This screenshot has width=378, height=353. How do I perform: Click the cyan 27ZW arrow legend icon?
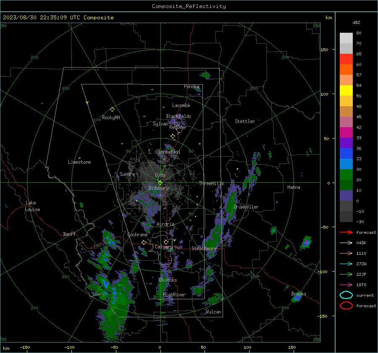[x=346, y=264]
